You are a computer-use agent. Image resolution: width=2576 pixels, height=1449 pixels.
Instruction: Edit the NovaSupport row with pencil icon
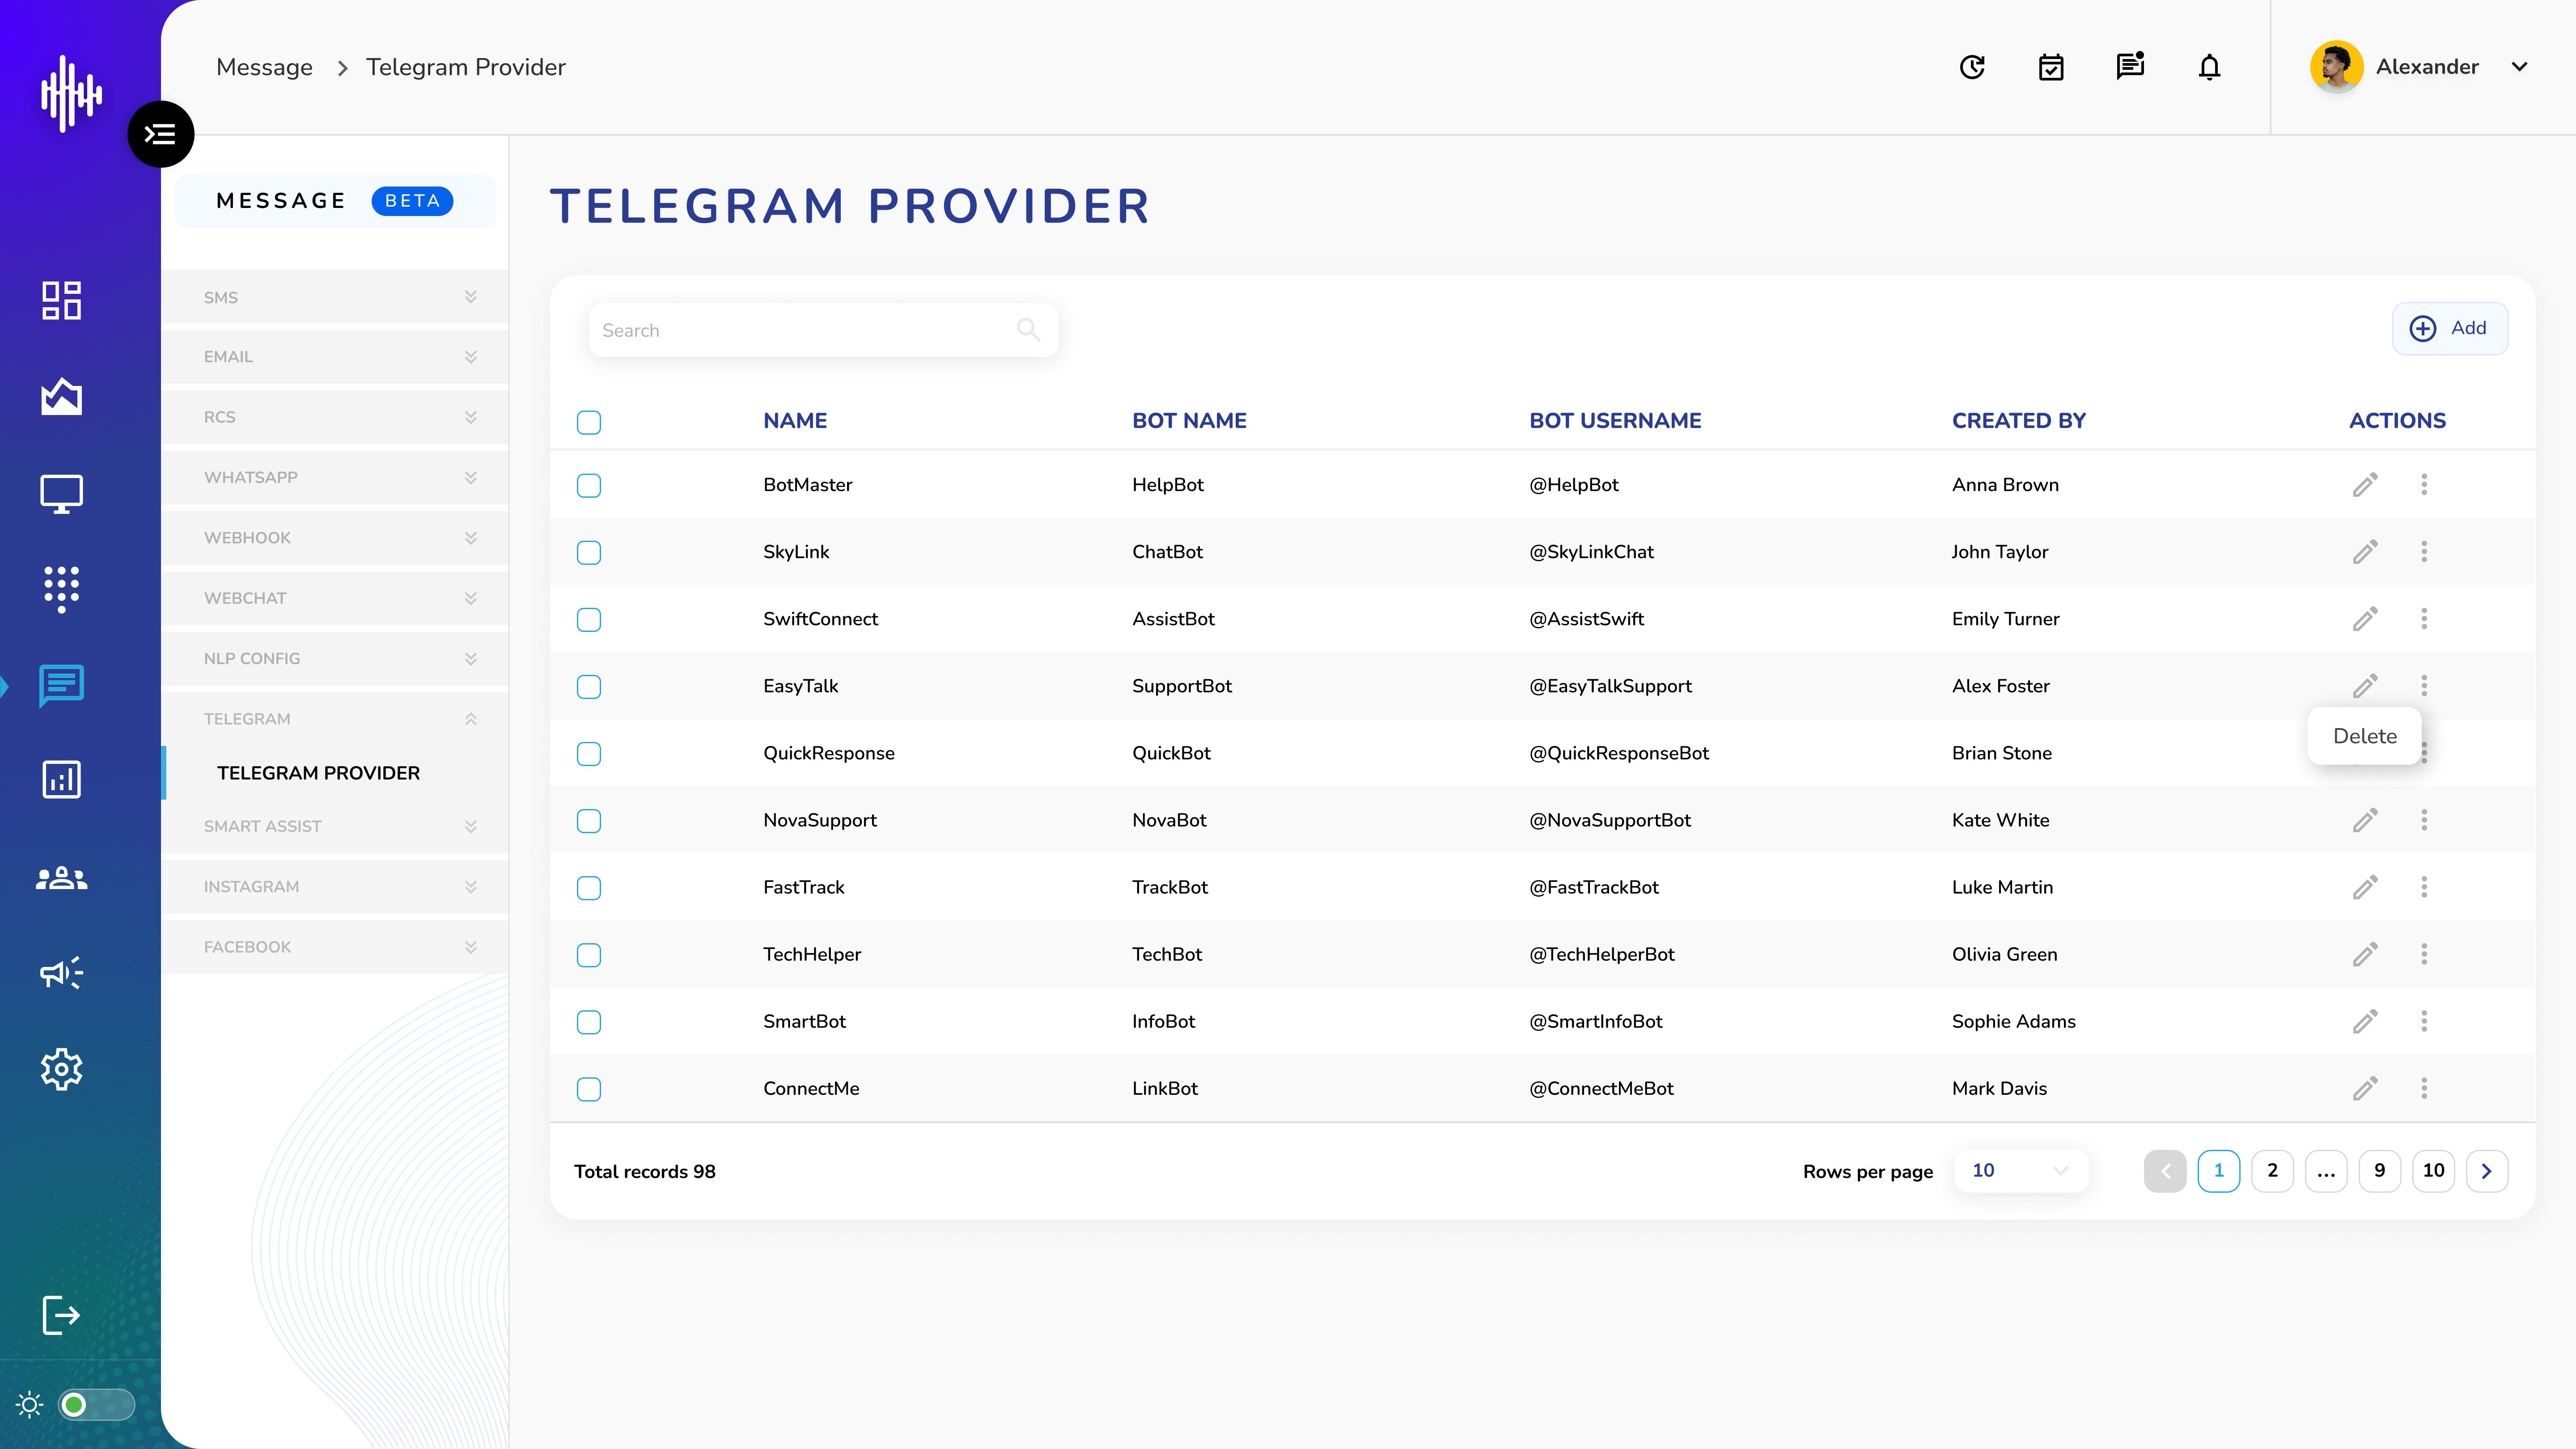[x=2365, y=820]
